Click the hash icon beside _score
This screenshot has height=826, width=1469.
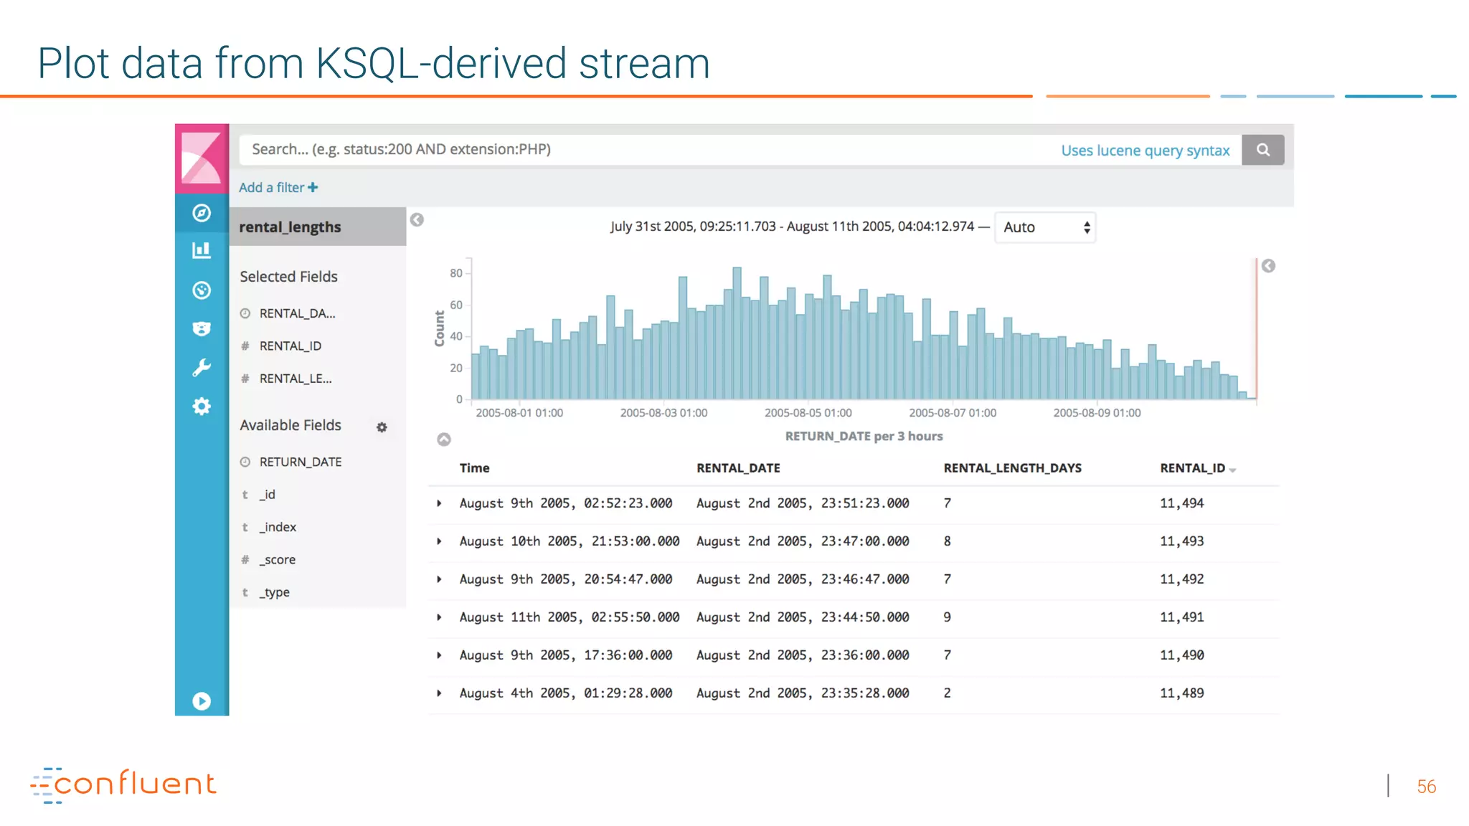245,560
